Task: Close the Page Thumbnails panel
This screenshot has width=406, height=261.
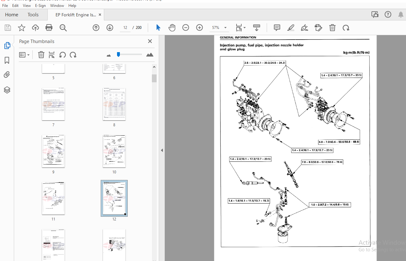Action: pyautogui.click(x=150, y=41)
